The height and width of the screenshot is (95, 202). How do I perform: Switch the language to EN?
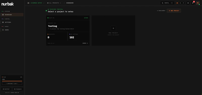coord(177,3)
